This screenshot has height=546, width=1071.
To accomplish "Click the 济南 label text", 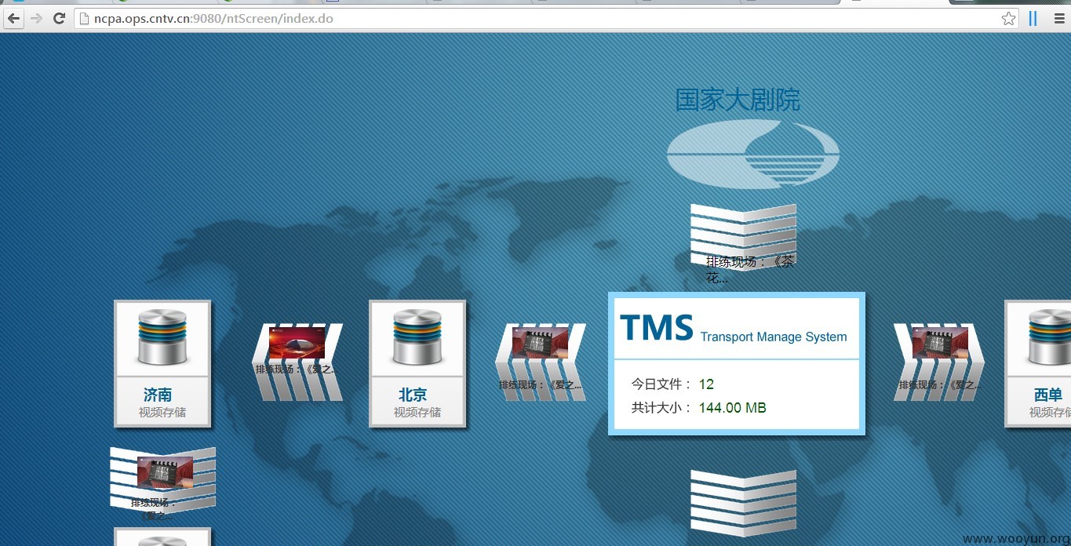I will pos(158,395).
